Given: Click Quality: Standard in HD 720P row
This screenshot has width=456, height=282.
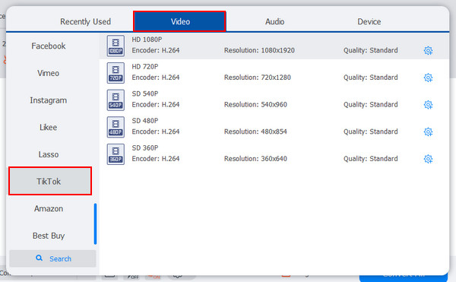Looking at the screenshot, I should pyautogui.click(x=371, y=78).
